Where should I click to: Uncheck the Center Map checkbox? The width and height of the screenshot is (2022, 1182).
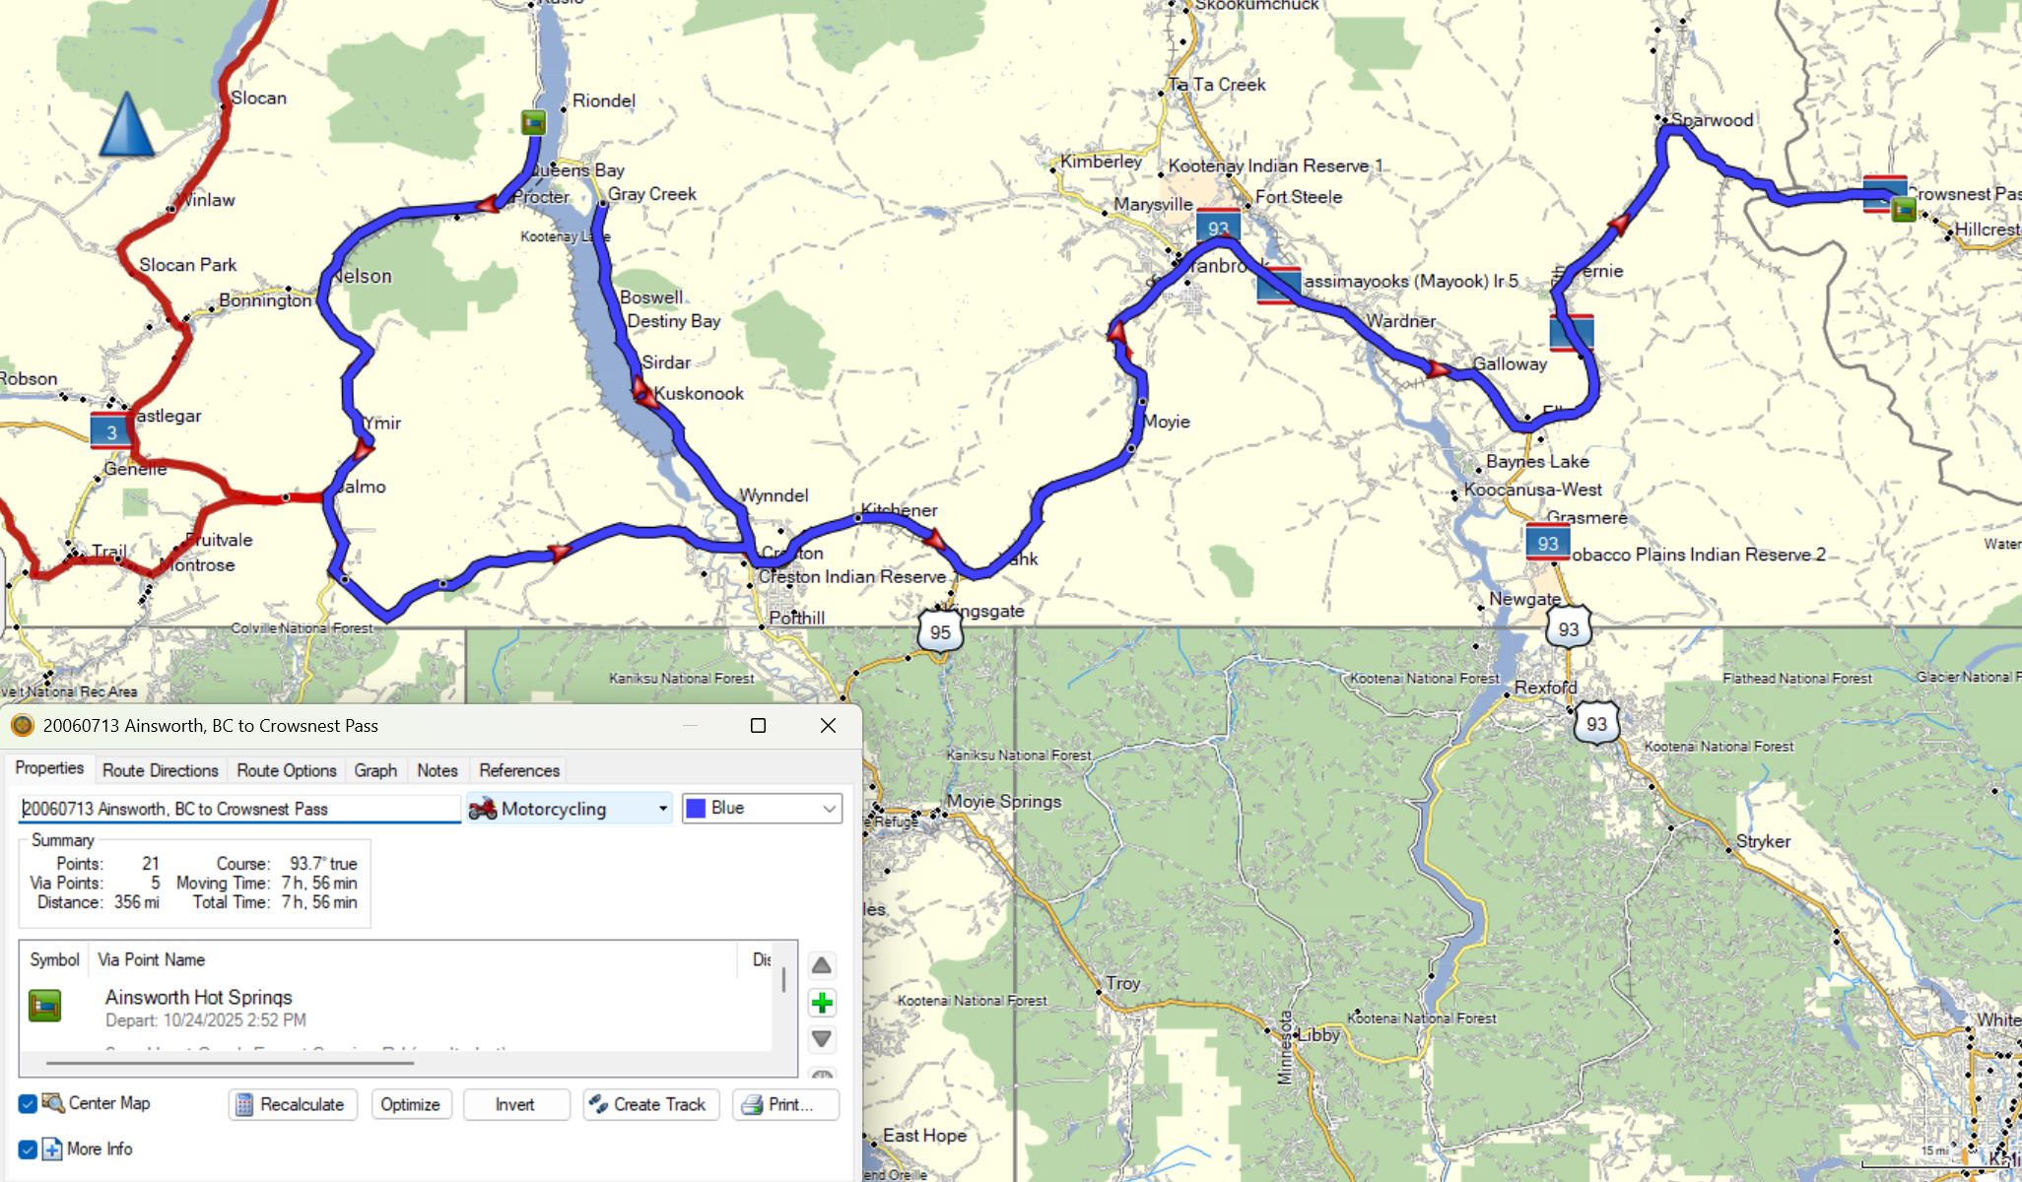point(28,1103)
